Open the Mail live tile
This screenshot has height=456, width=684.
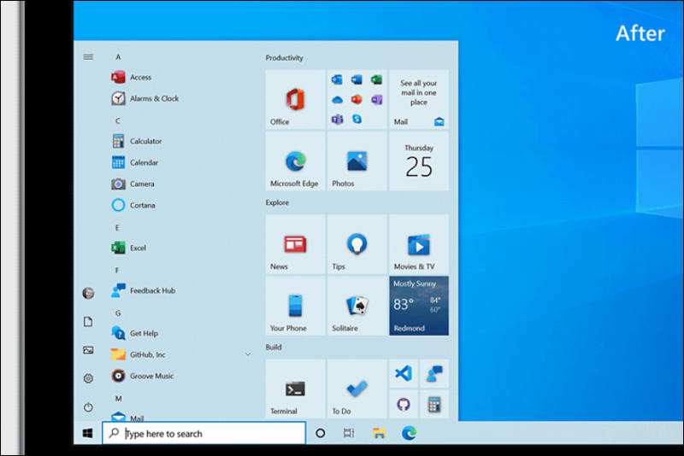coord(419,100)
